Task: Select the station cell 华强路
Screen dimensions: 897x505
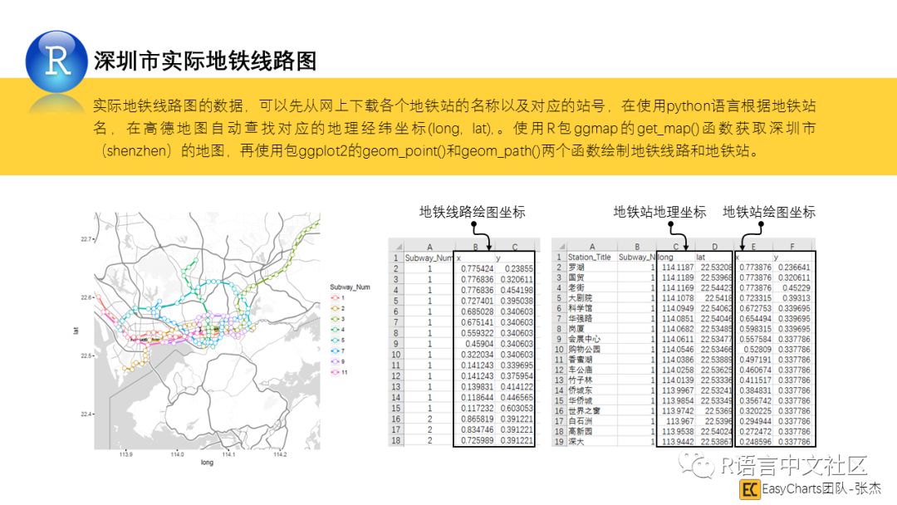Action: [591, 319]
